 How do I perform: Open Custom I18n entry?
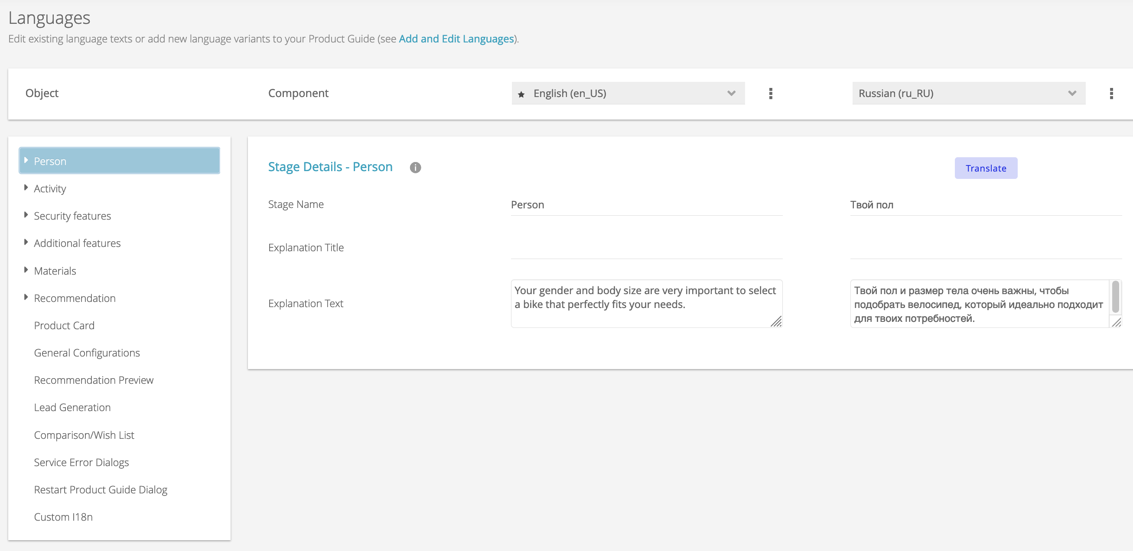click(63, 517)
